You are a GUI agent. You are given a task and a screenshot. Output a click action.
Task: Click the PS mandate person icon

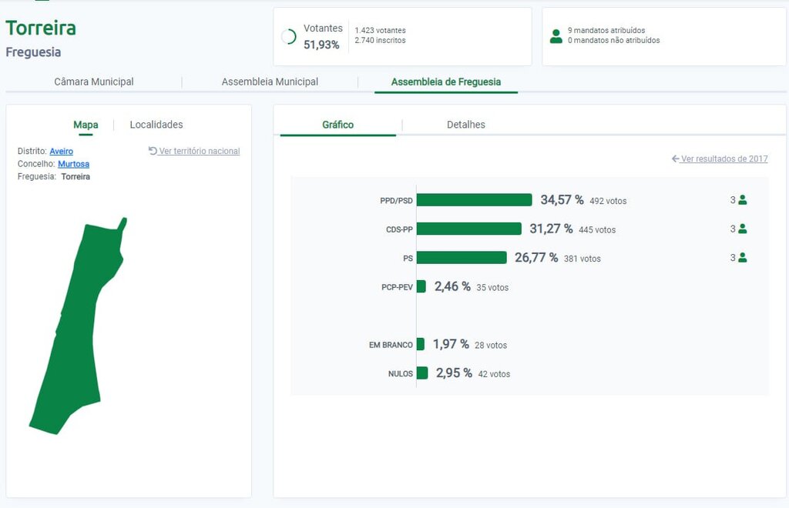[x=743, y=258]
